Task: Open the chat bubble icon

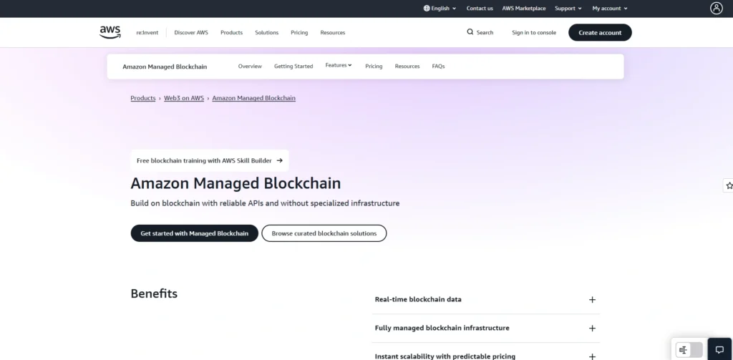Action: [x=719, y=350]
